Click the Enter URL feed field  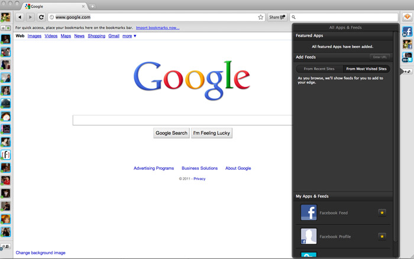pyautogui.click(x=380, y=57)
